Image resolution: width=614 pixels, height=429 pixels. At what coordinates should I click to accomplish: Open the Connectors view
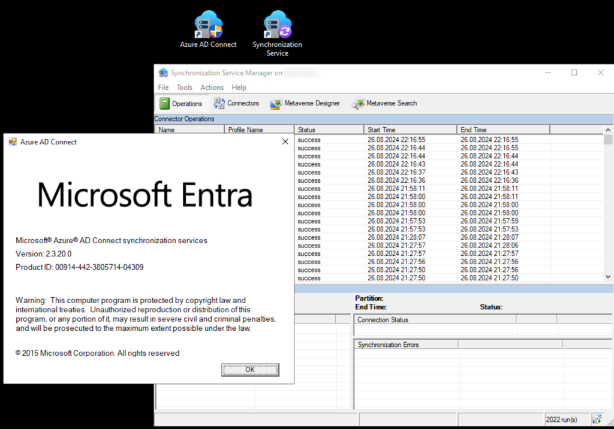(236, 103)
